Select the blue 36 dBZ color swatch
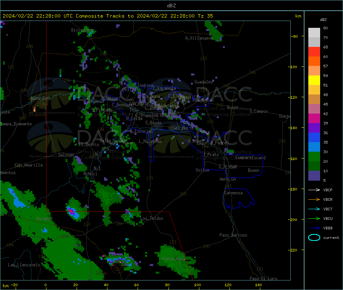This screenshot has height=290, width=343. point(314,137)
